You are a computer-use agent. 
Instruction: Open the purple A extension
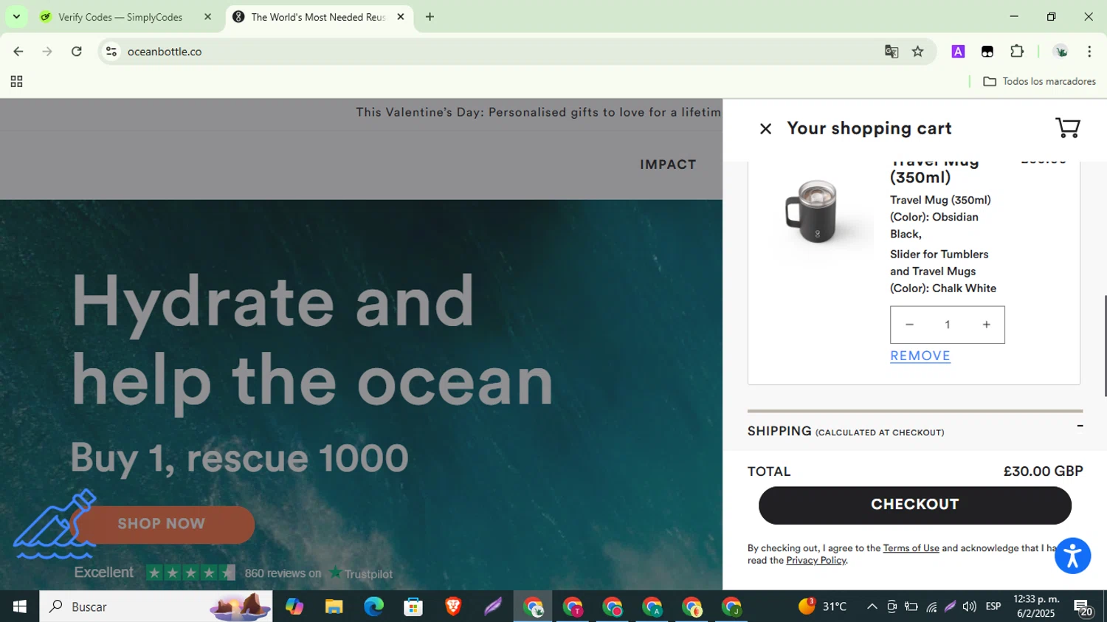pyautogui.click(x=958, y=52)
